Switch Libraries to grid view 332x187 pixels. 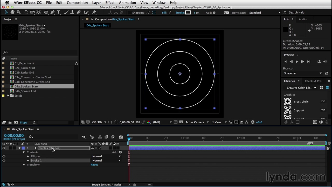tap(322, 88)
